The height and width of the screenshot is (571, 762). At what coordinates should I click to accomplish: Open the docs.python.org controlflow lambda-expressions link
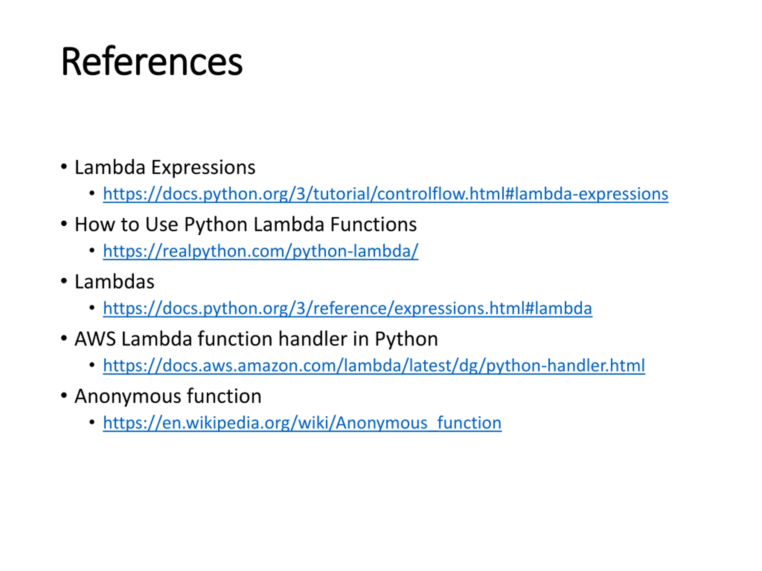pos(385,194)
